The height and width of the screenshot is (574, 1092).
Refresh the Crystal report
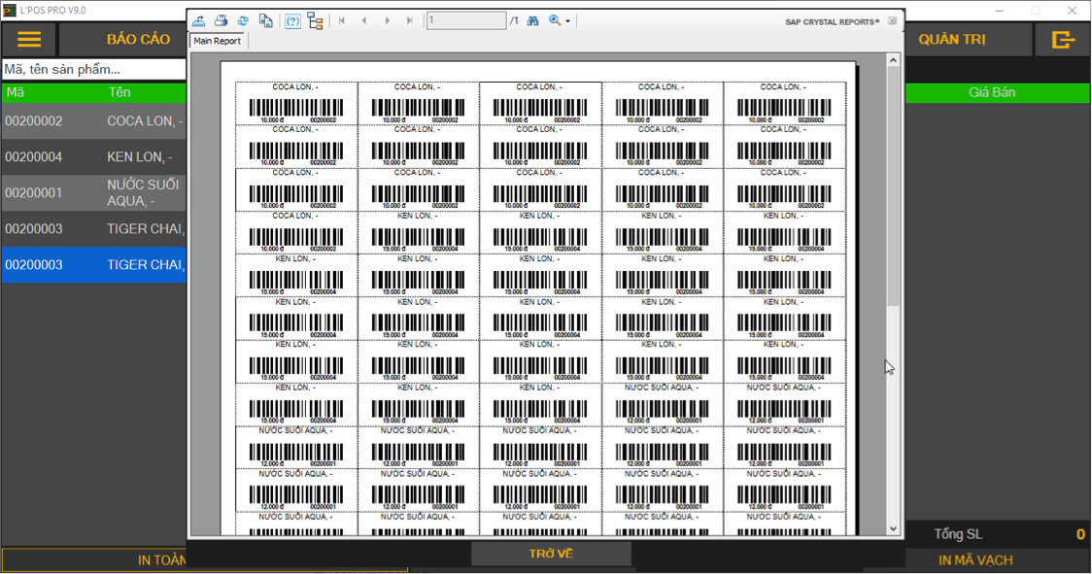click(243, 20)
